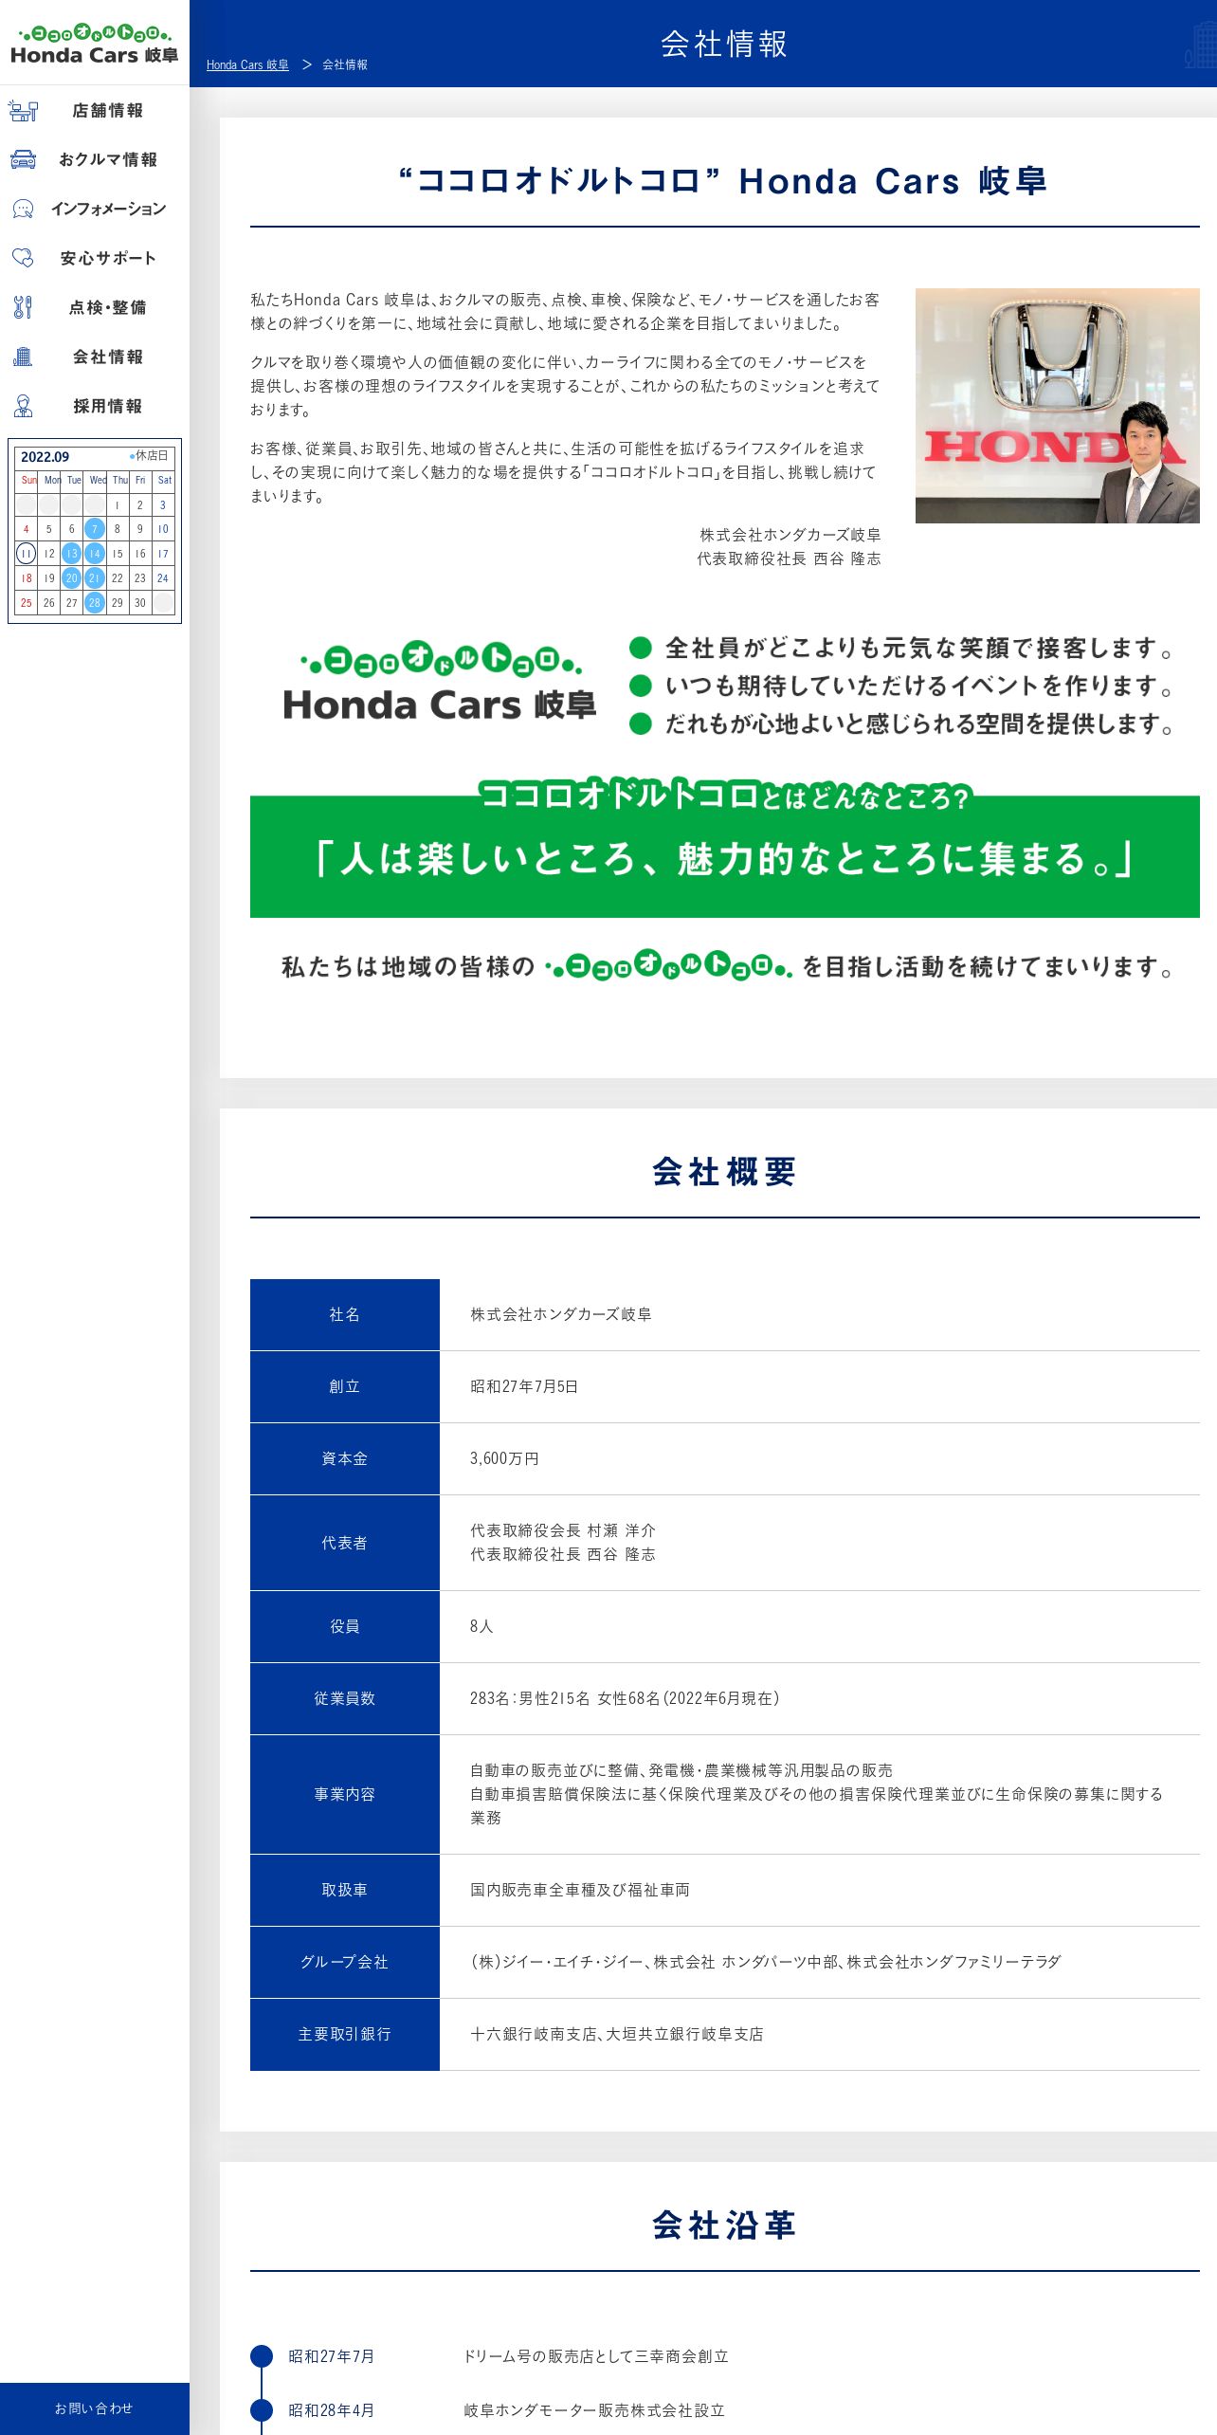Viewport: 1217px width, 2435px height.
Task: Click the wrench icon beside 点検・整備
Action: (x=23, y=307)
